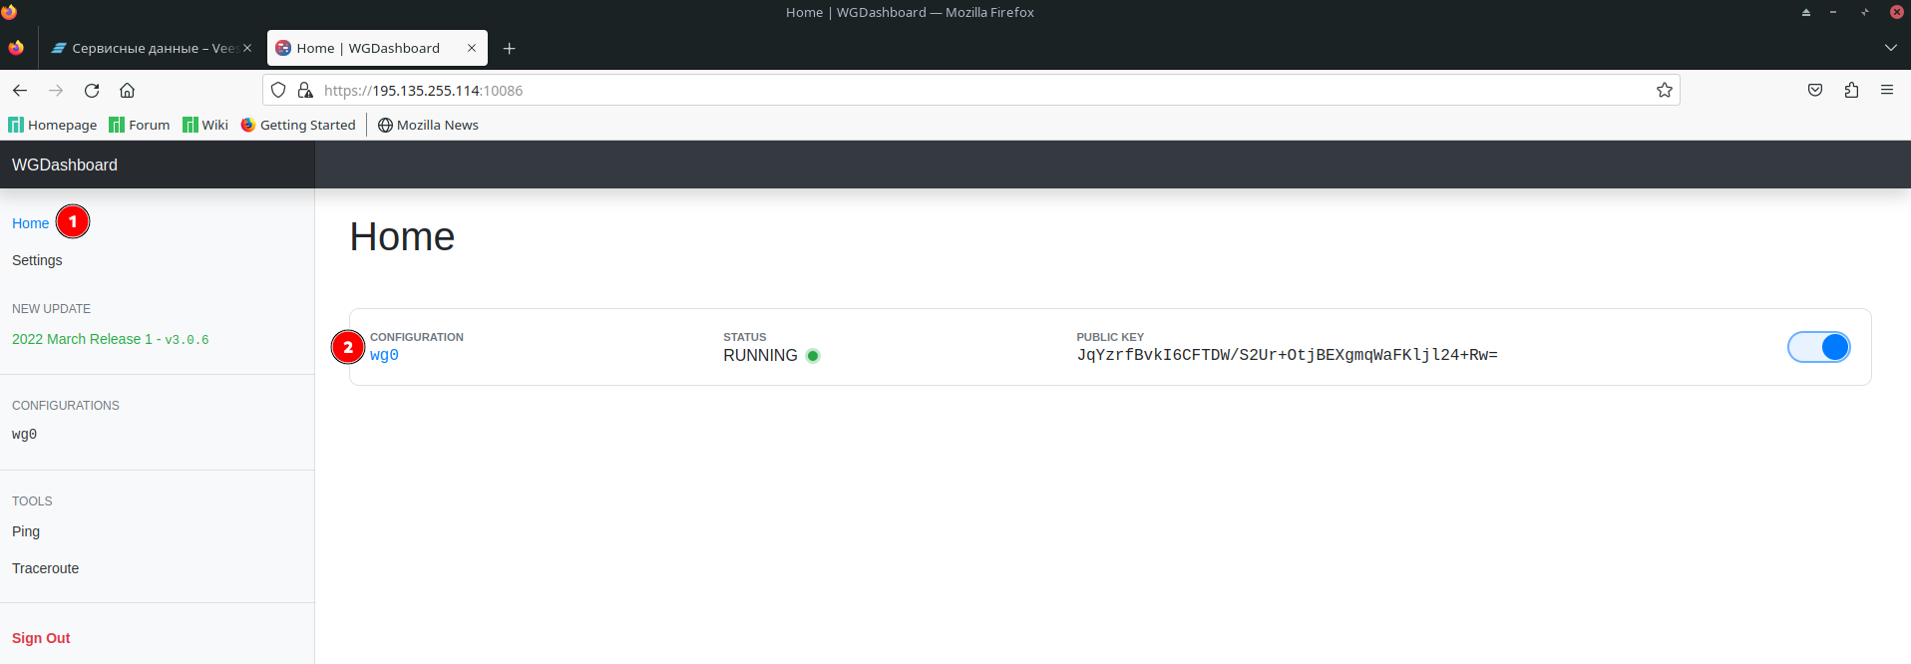Click the wg0 public key text
Screen dimensions: 1911x664
(x=1287, y=355)
